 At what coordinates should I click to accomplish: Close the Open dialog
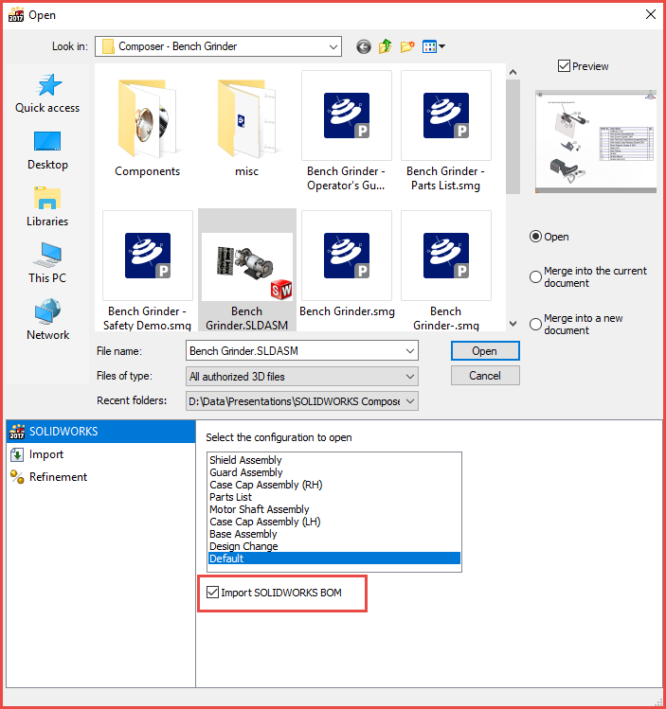pyautogui.click(x=651, y=14)
